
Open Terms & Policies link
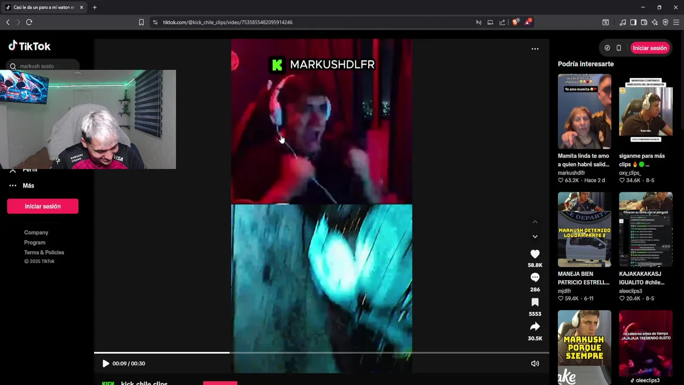[x=44, y=252]
